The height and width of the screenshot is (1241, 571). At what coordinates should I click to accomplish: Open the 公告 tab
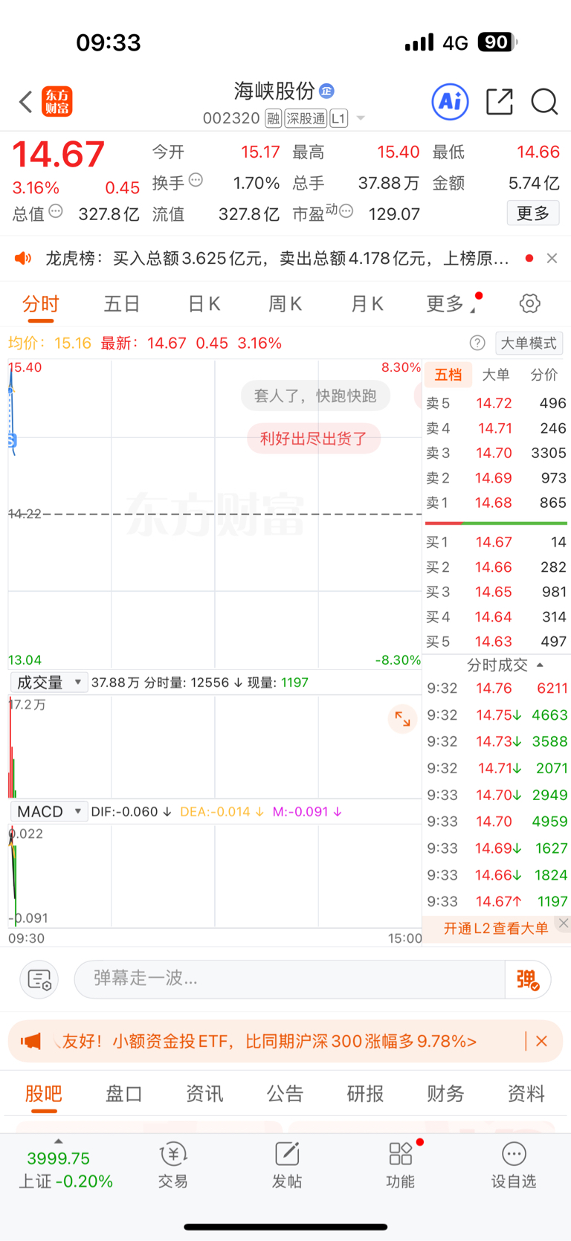tap(285, 1093)
